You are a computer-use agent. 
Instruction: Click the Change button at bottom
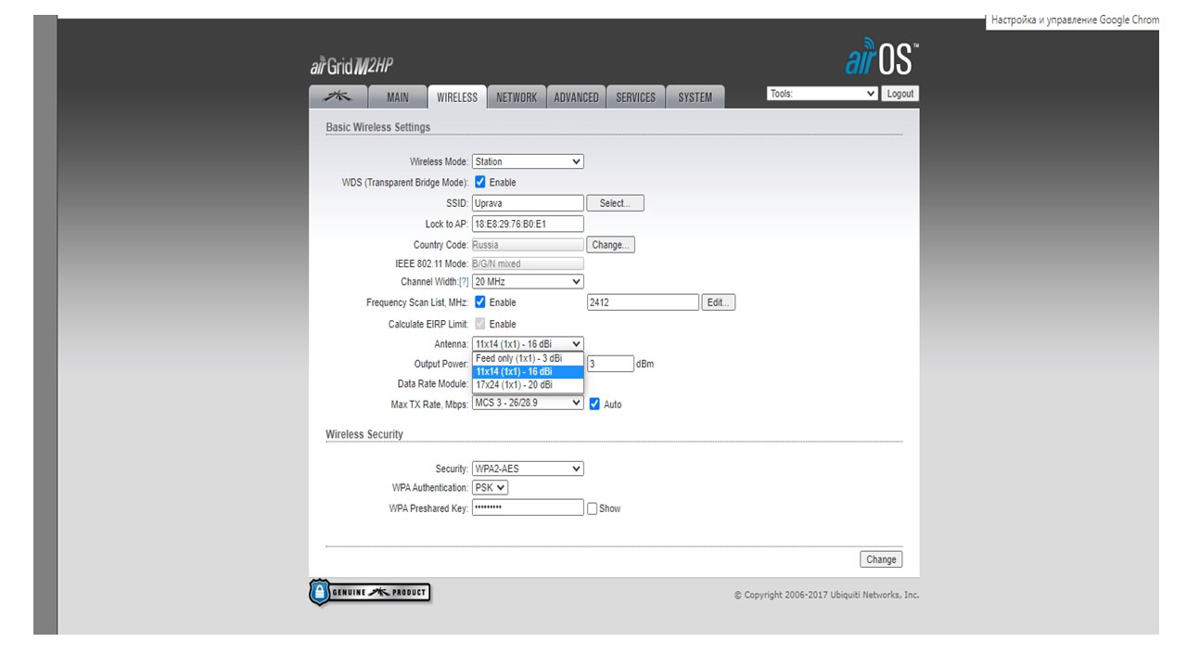pyautogui.click(x=881, y=559)
